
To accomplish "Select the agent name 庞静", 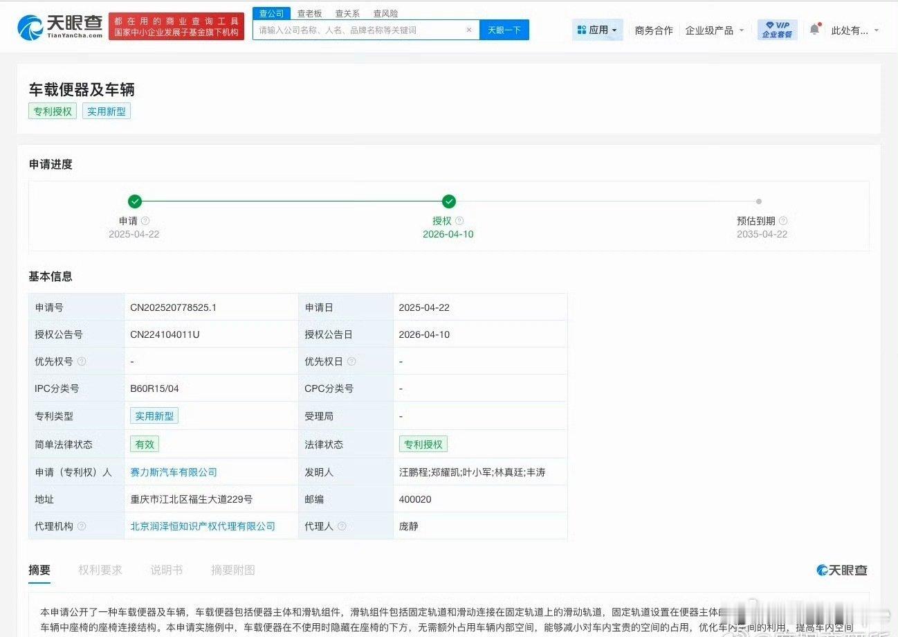I will 409,526.
